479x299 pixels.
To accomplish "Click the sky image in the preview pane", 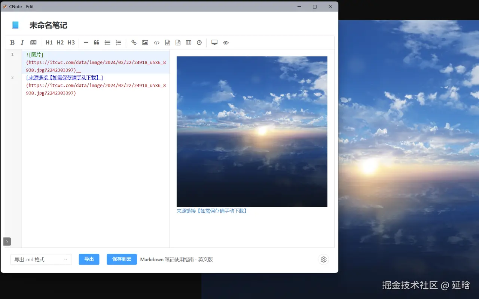I will point(252,132).
